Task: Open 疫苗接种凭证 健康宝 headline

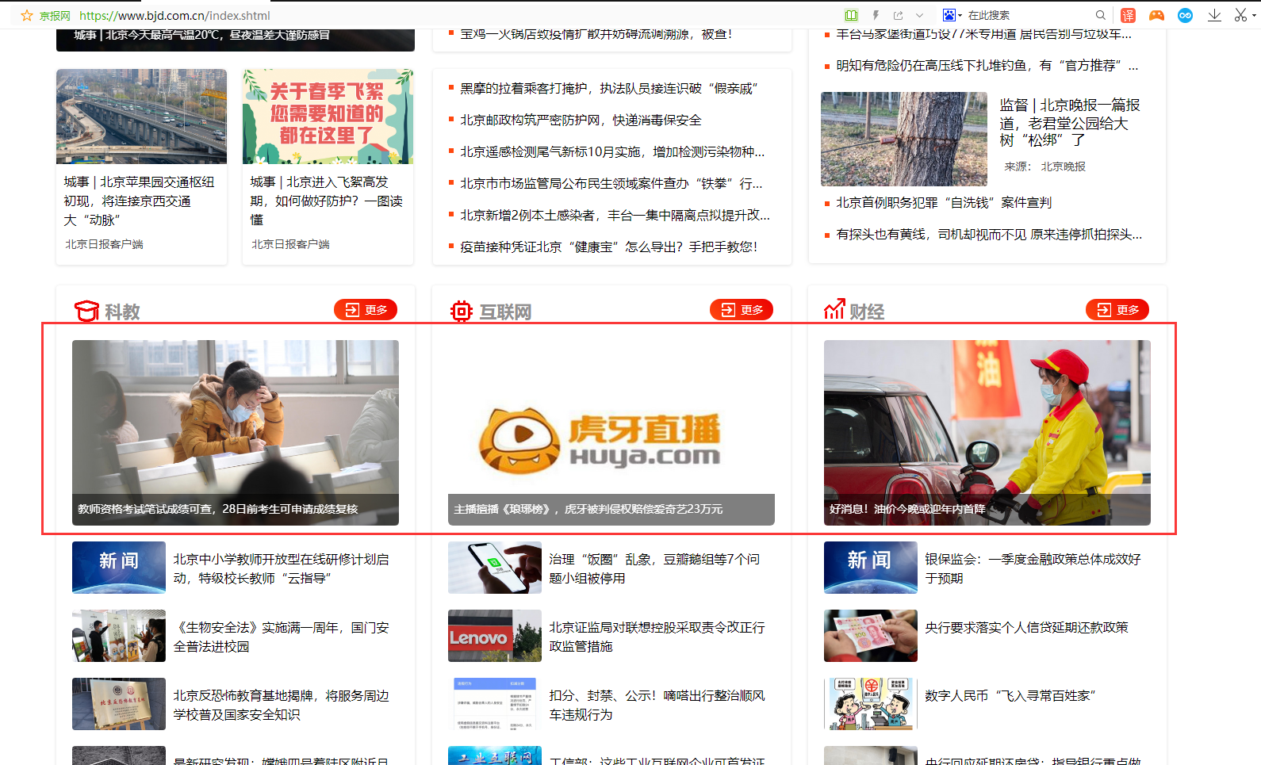Action: pyautogui.click(x=609, y=247)
